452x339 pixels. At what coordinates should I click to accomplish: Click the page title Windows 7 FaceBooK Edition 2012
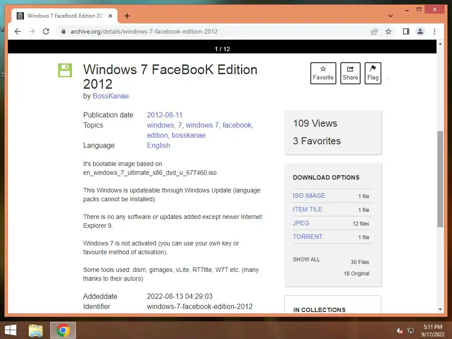170,77
